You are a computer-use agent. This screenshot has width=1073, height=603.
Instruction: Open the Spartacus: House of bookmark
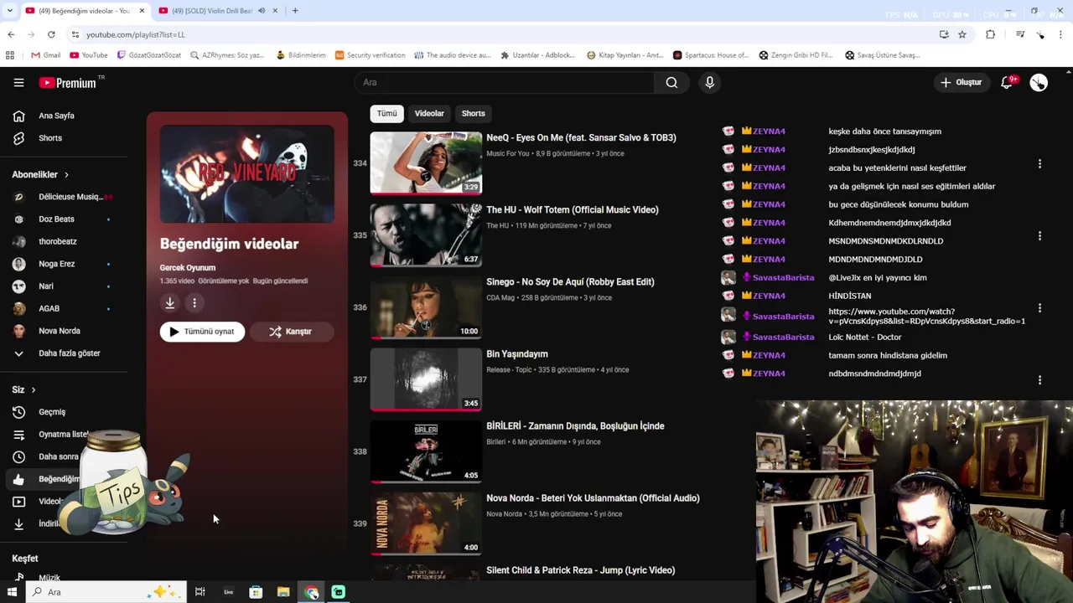coord(711,55)
